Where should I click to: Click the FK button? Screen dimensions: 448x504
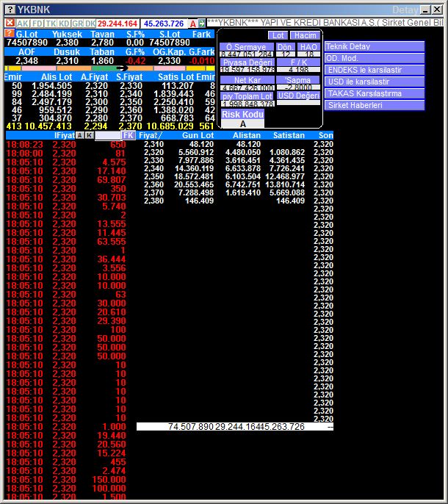(128, 135)
